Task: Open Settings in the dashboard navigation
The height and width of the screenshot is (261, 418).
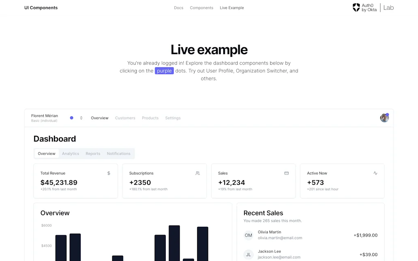Action: point(173,118)
